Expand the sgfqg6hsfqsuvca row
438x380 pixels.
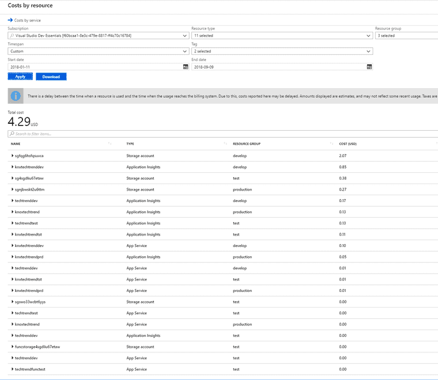(12, 155)
